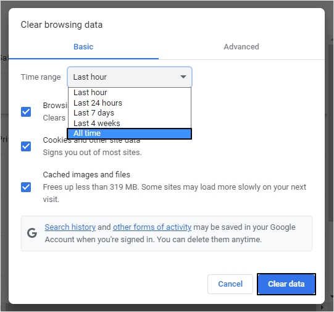Uncheck Cached images and files checkbox
The image size is (334, 312).
coord(26,187)
